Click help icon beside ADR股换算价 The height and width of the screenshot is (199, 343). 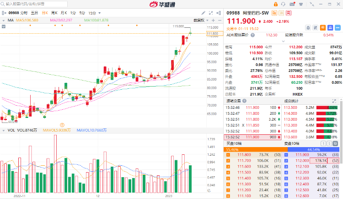pyautogui.click(x=252, y=35)
